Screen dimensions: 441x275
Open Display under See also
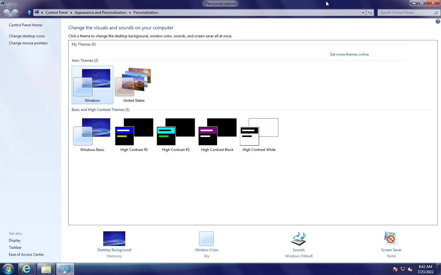tap(15, 240)
